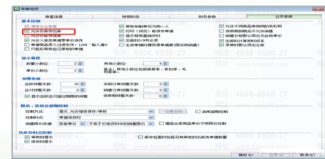
Task: Check 保质期到期后不允许销售 option
Action: coord(222,31)
